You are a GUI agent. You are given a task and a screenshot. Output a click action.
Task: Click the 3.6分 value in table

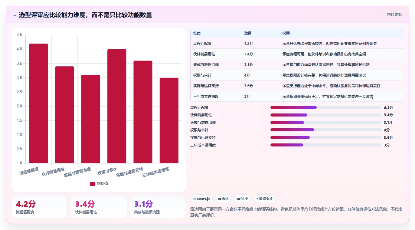(x=249, y=86)
